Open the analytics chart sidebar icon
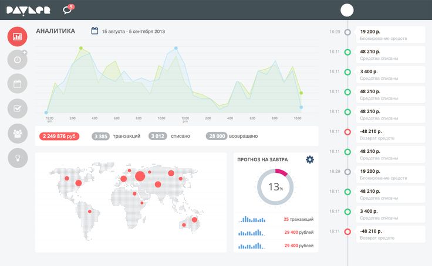Screen dimensions: 432x266 tap(18, 36)
